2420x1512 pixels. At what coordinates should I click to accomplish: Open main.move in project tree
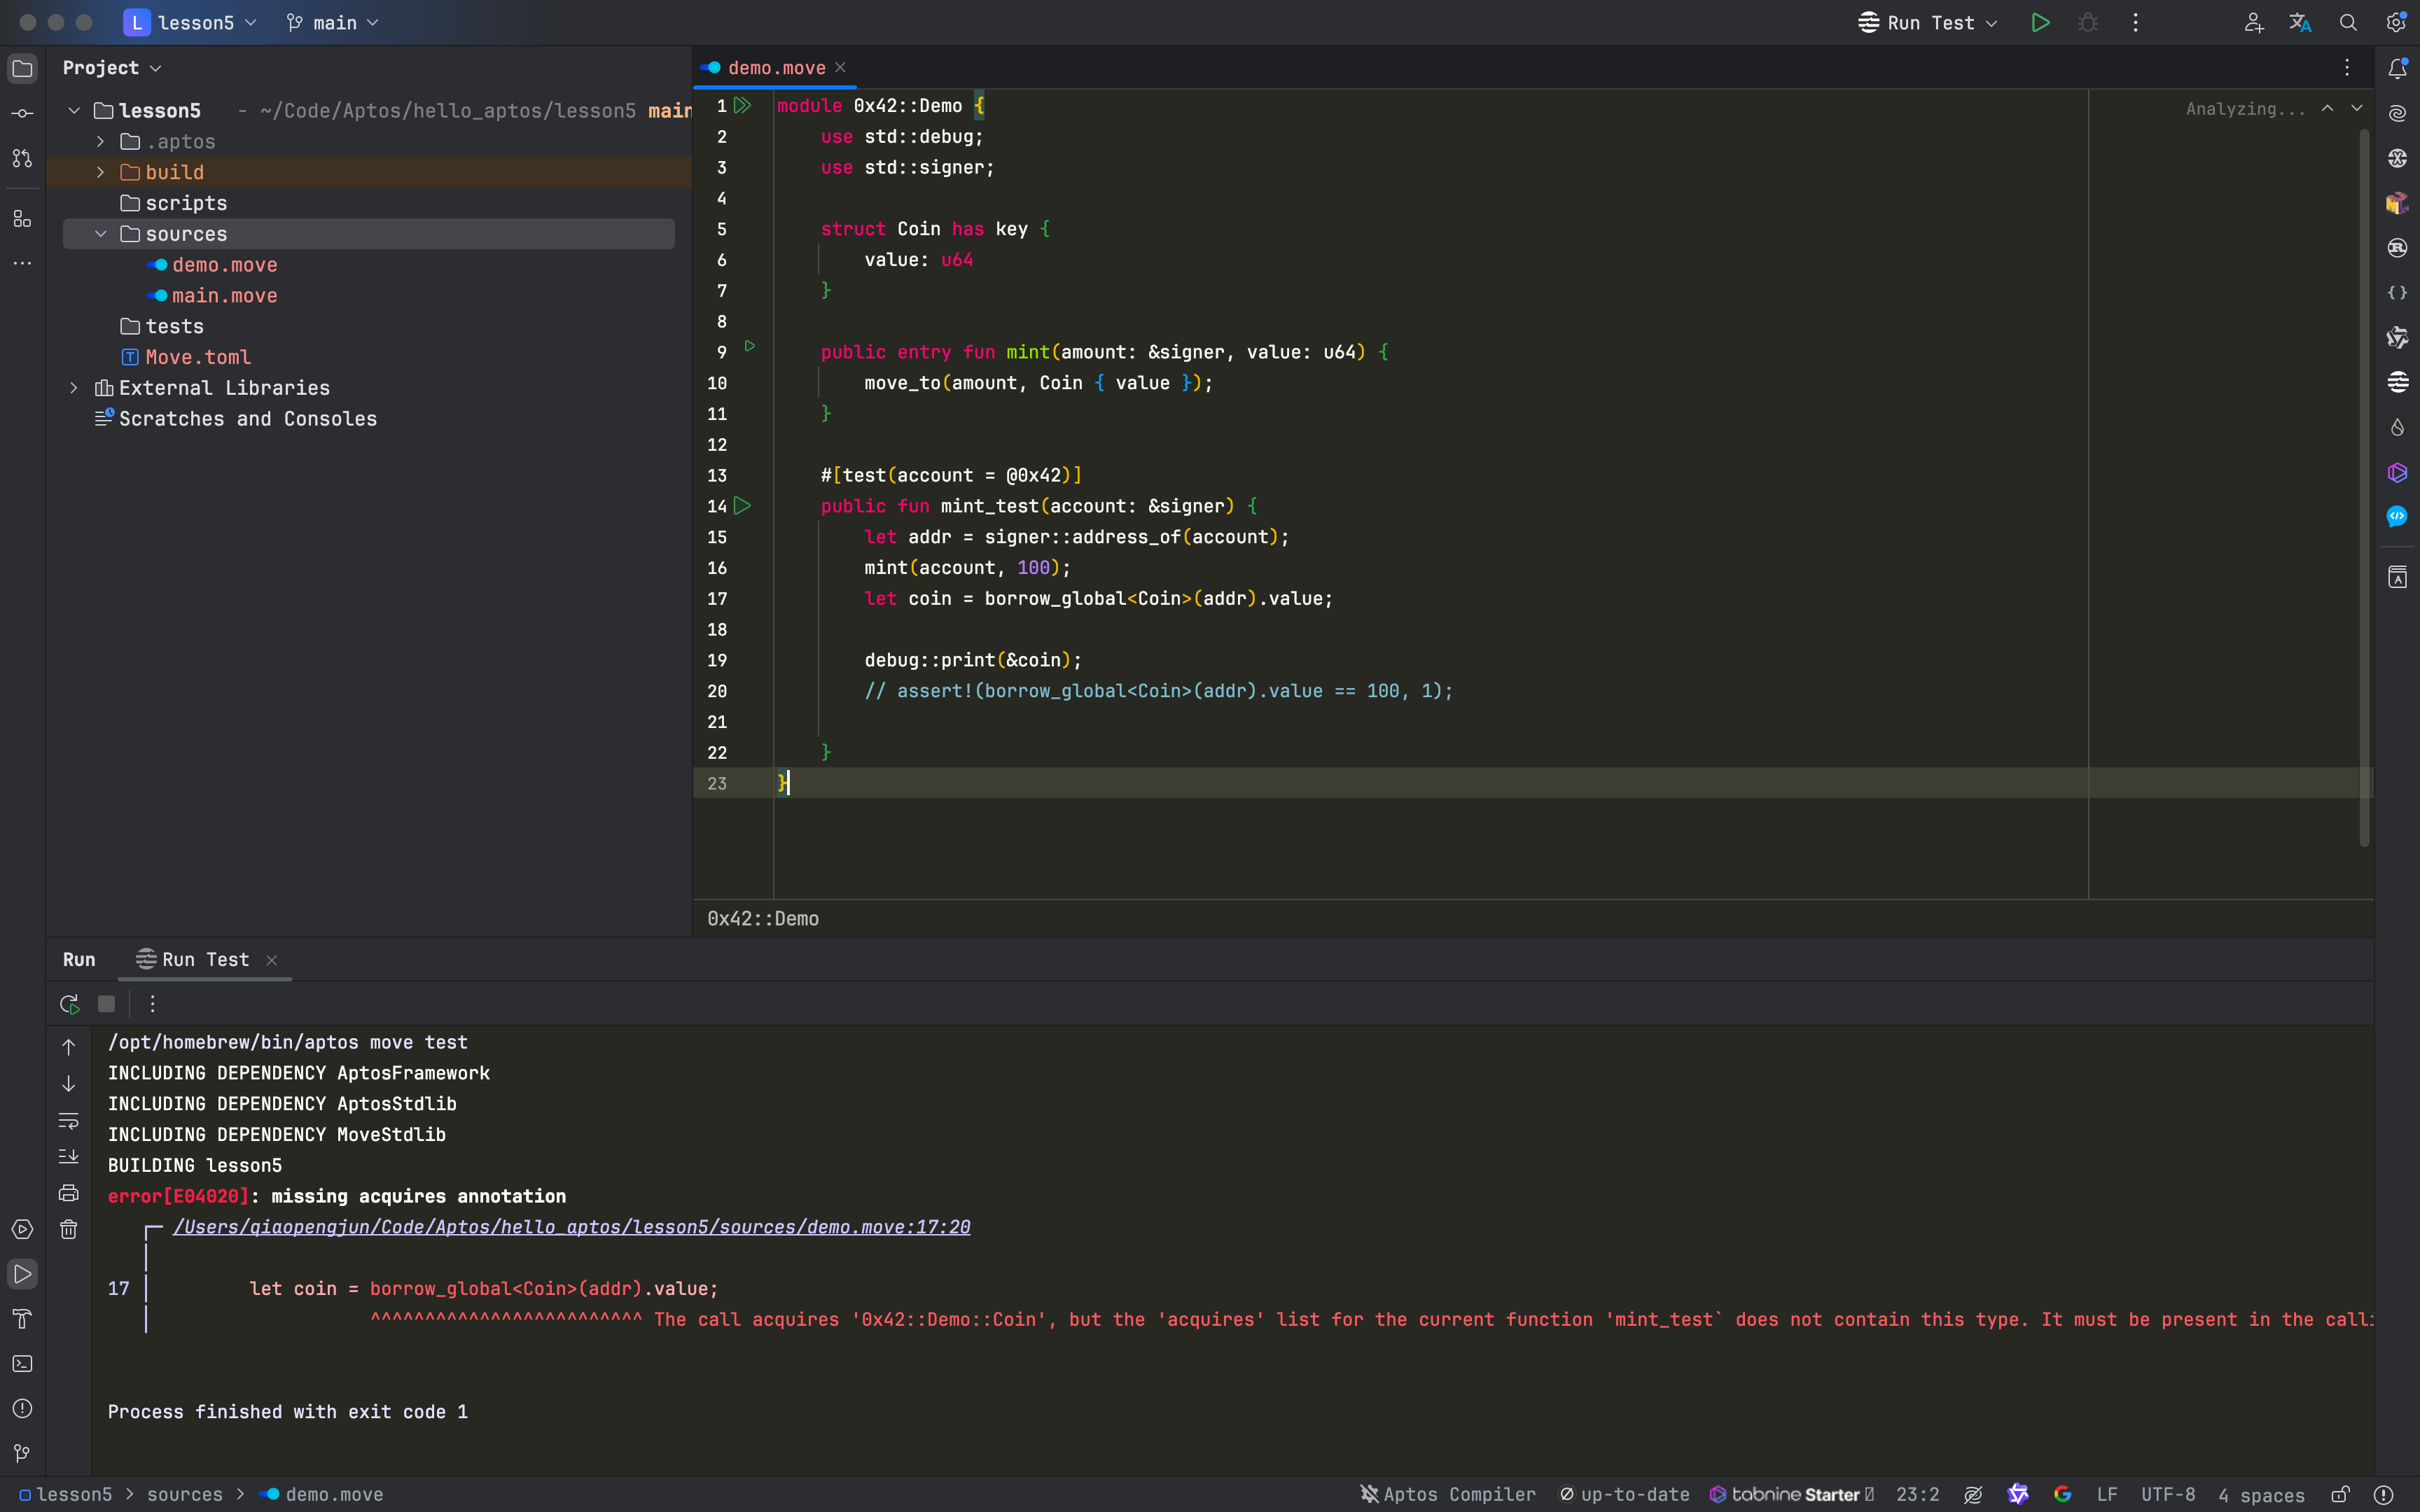pyautogui.click(x=224, y=296)
